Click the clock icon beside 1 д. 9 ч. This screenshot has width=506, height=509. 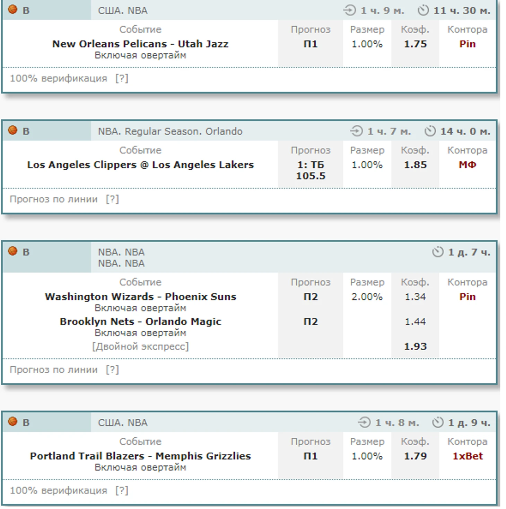[x=438, y=422]
